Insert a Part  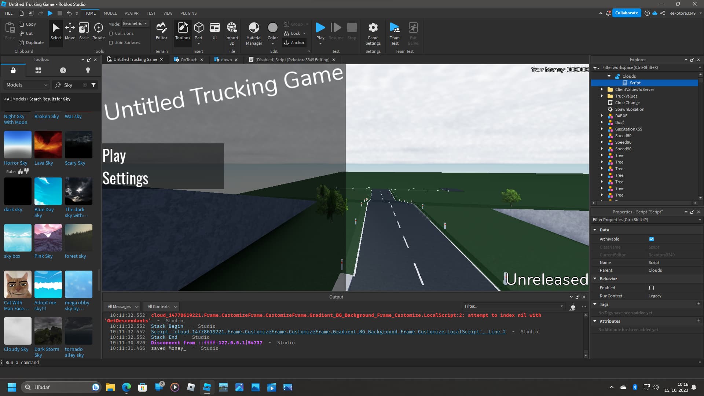coord(198,31)
